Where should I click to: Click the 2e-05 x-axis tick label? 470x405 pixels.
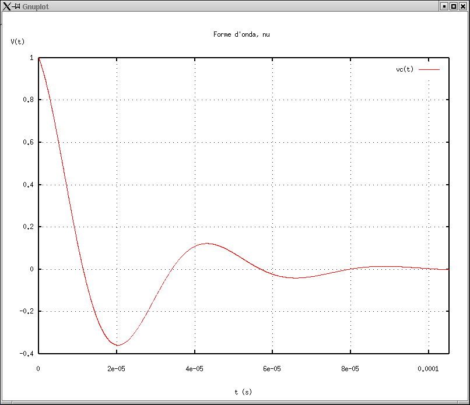pyautogui.click(x=116, y=369)
